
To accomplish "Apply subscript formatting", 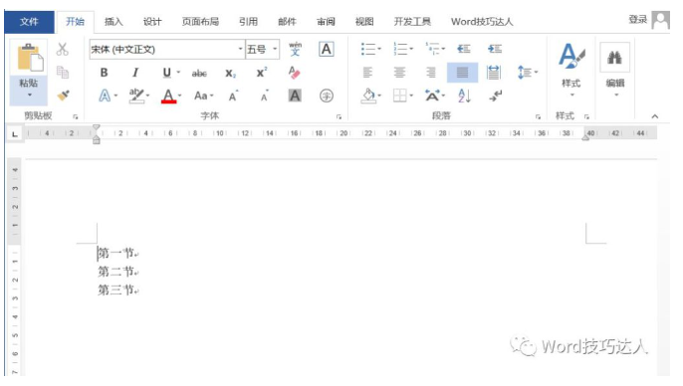I will 230,73.
